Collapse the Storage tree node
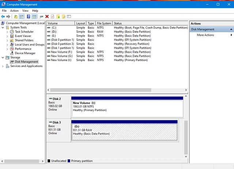The height and width of the screenshot is (169, 234). [3, 57]
